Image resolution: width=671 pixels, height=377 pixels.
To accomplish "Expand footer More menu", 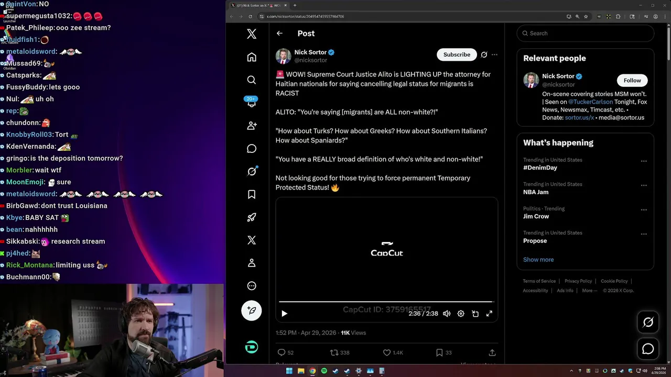I will [589, 291].
